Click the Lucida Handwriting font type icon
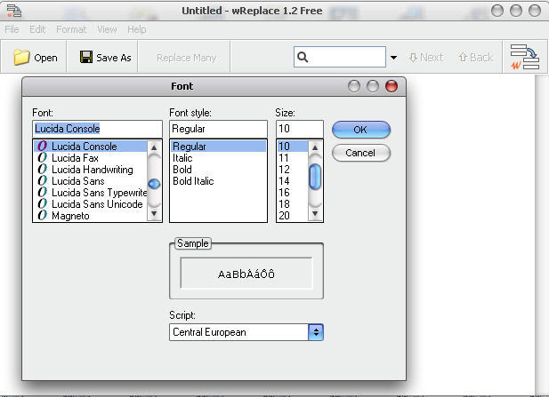This screenshot has height=397, width=549. coord(43,169)
